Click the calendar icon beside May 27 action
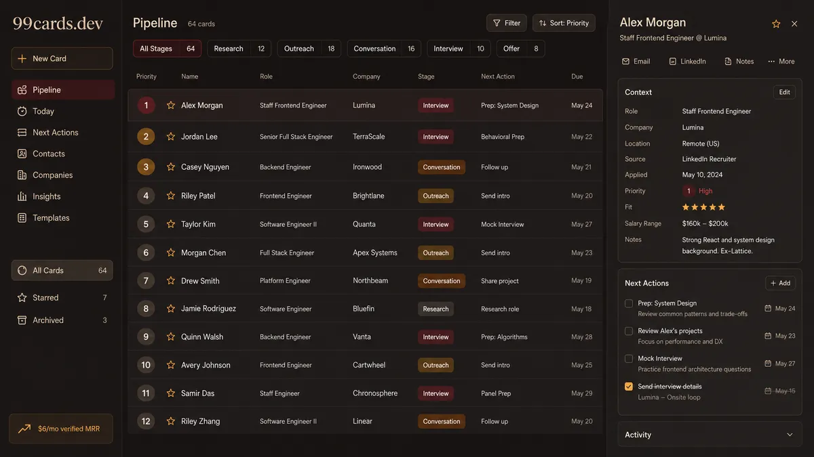Viewport: 814px width, 457px height. coord(768,364)
